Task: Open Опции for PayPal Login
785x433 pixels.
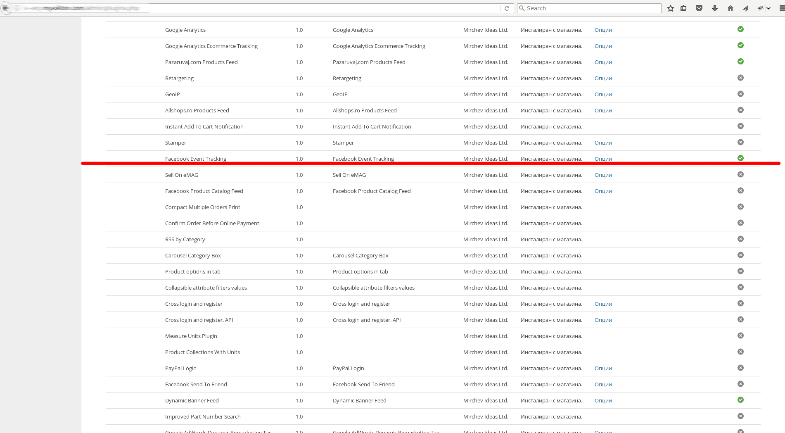Action: pos(603,369)
